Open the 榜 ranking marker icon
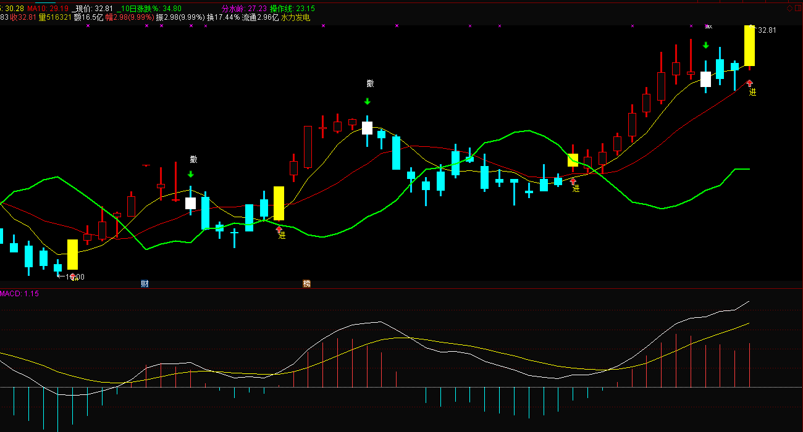 point(307,284)
